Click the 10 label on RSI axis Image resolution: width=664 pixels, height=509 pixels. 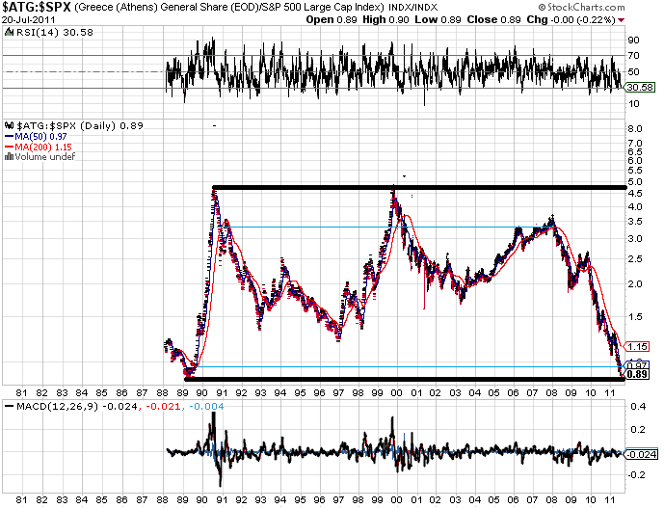coord(633,104)
